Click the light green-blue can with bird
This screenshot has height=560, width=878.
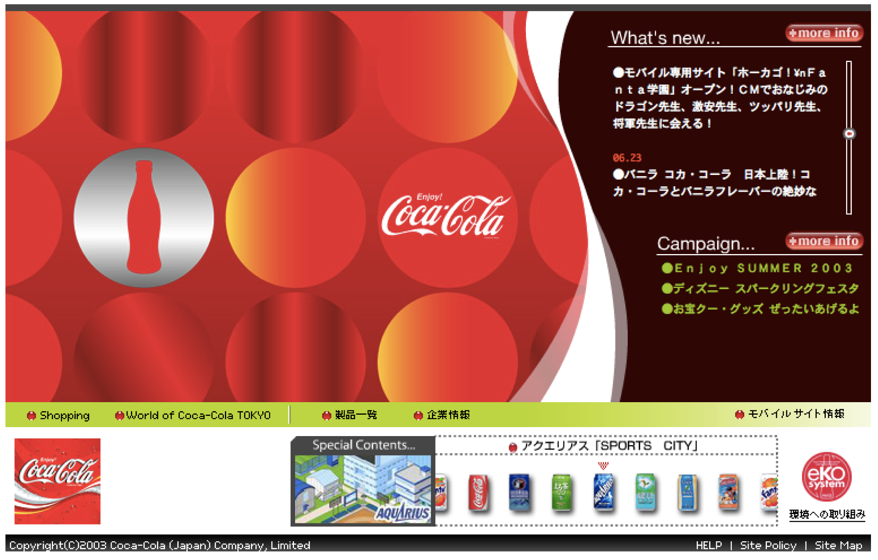click(645, 492)
